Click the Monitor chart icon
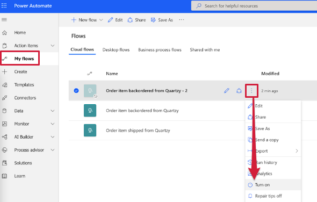The width and height of the screenshot is (317, 202). click(4, 124)
